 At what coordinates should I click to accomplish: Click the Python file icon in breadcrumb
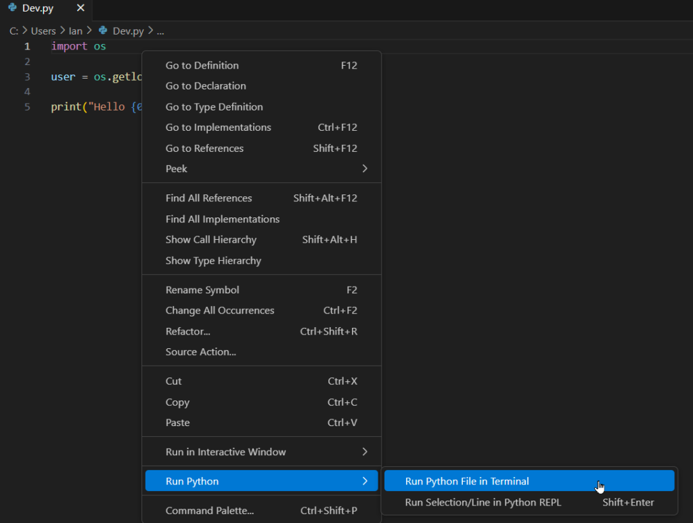coord(103,30)
